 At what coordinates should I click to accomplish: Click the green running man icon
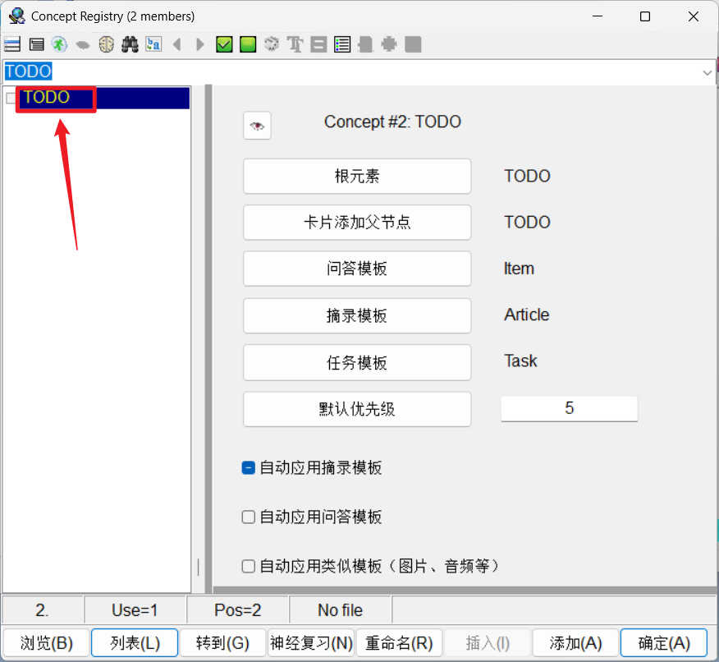59,44
